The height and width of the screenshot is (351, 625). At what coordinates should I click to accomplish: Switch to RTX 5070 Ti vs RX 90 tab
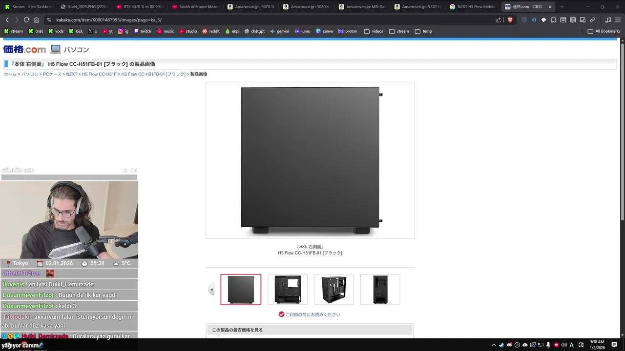tap(139, 7)
